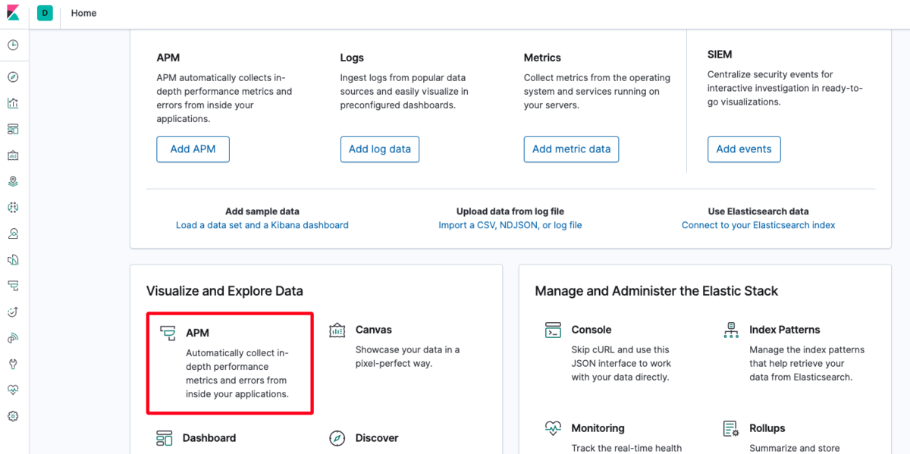This screenshot has width=910, height=454.
Task: Open Visualize from the chart sidebar icon
Action: 13,103
